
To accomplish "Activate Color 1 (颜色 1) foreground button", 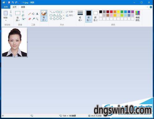I will [89, 16].
